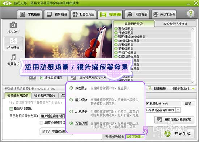Click the effects list scroll-down arrow
Viewport: 199px width, 142px height.
click(193, 82)
